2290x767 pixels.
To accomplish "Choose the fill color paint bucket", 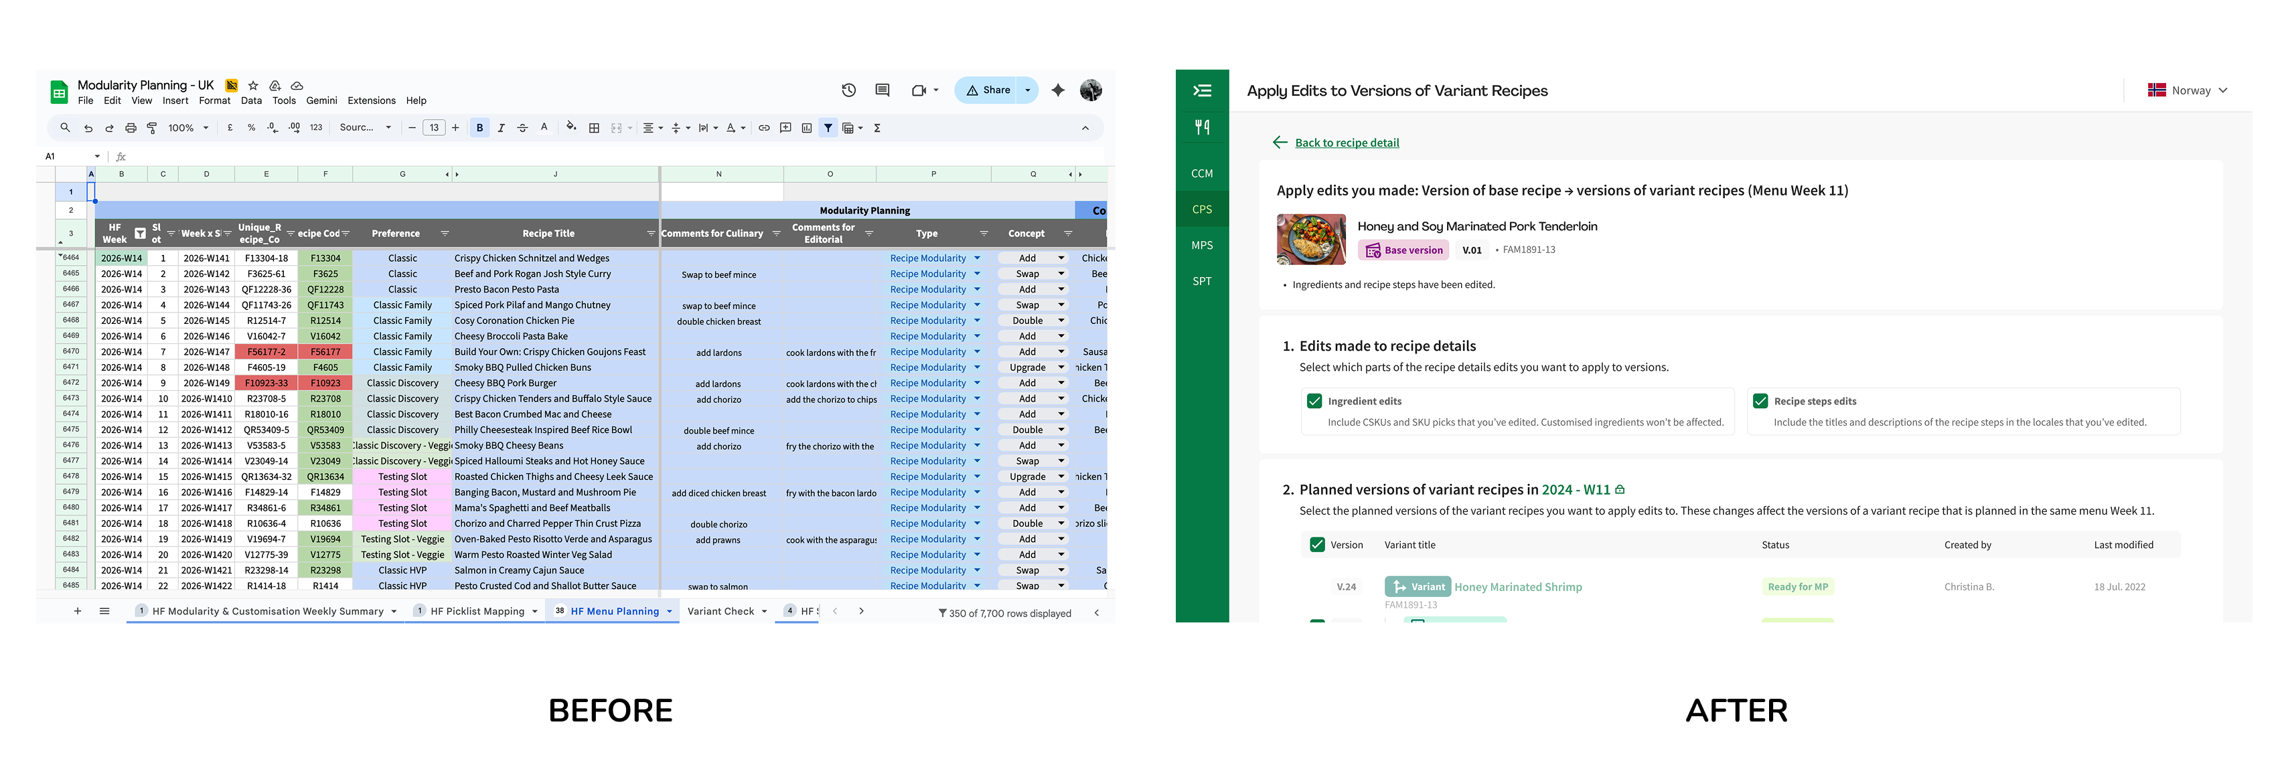I will point(570,127).
